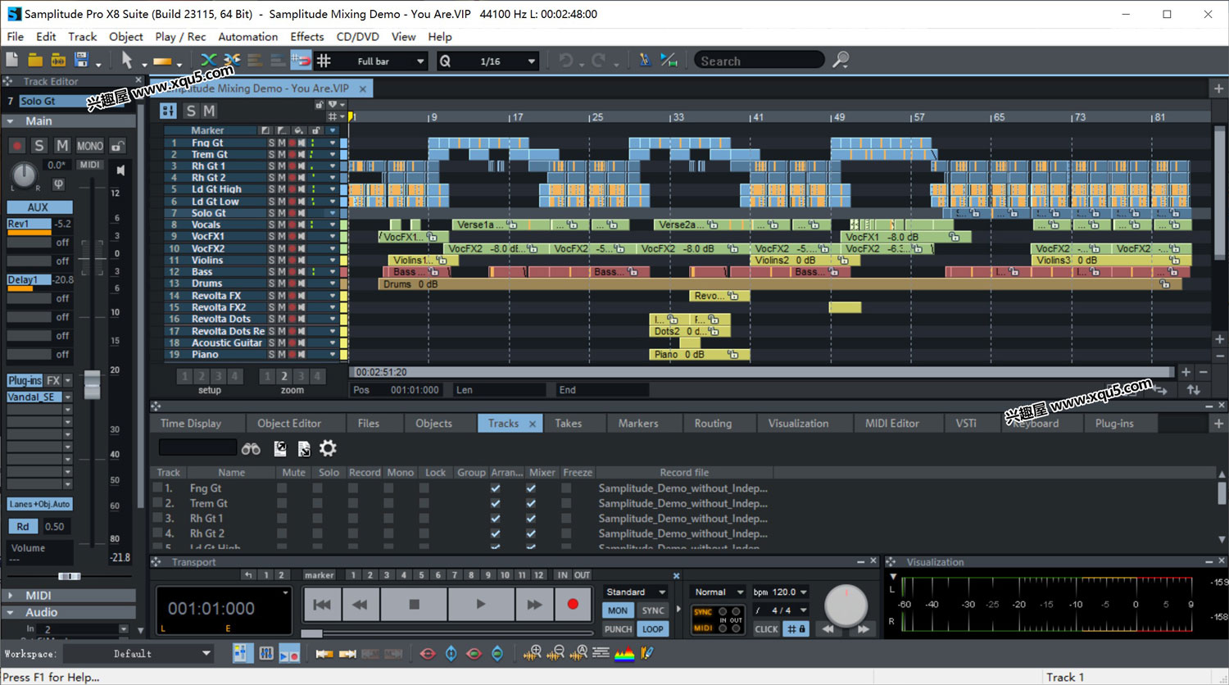Switch to the Routing tab
This screenshot has width=1229, height=685.
(x=713, y=424)
